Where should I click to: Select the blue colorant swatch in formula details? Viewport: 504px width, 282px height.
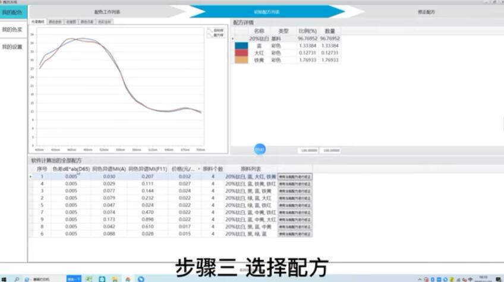pyautogui.click(x=241, y=46)
